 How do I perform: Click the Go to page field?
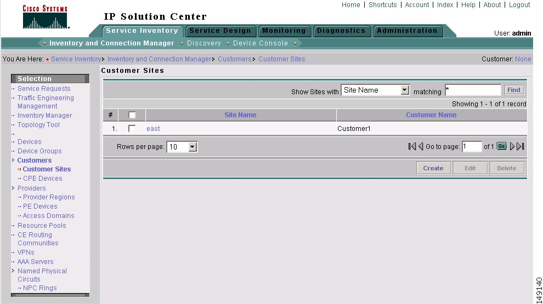[472, 147]
